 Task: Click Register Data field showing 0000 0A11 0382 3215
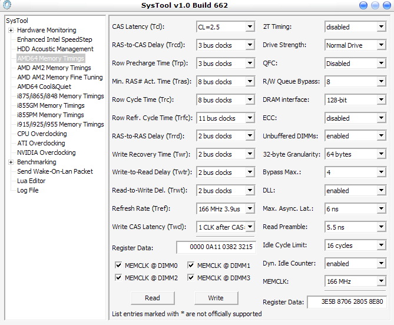(x=216, y=247)
